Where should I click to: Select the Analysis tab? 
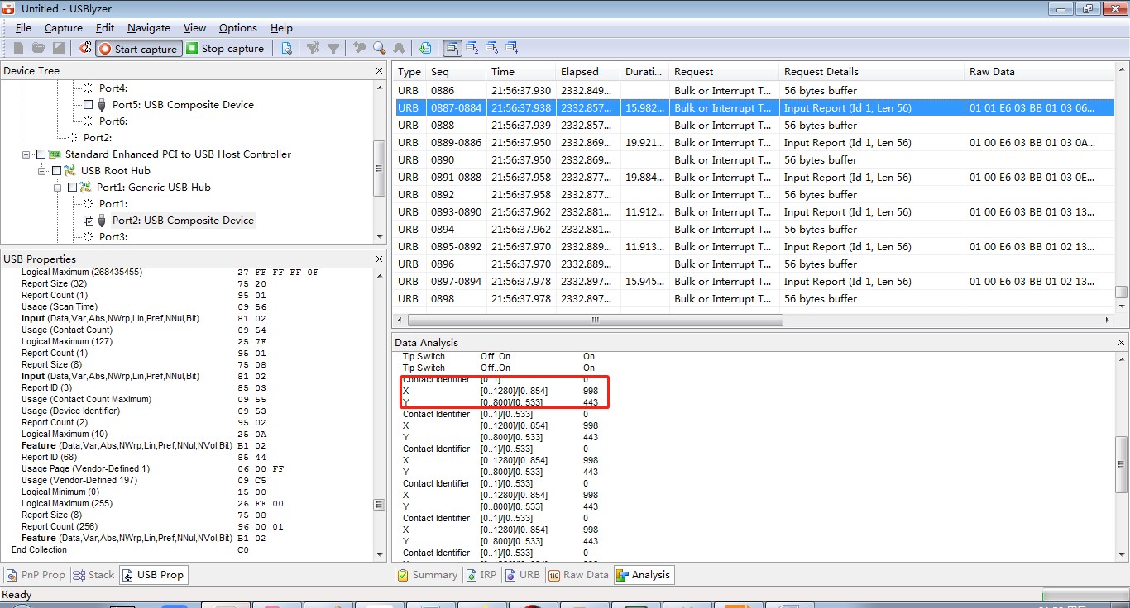[x=644, y=575]
